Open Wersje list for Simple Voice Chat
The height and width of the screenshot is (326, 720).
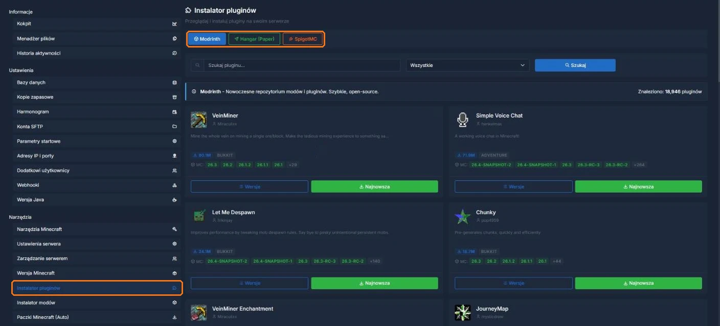point(513,187)
